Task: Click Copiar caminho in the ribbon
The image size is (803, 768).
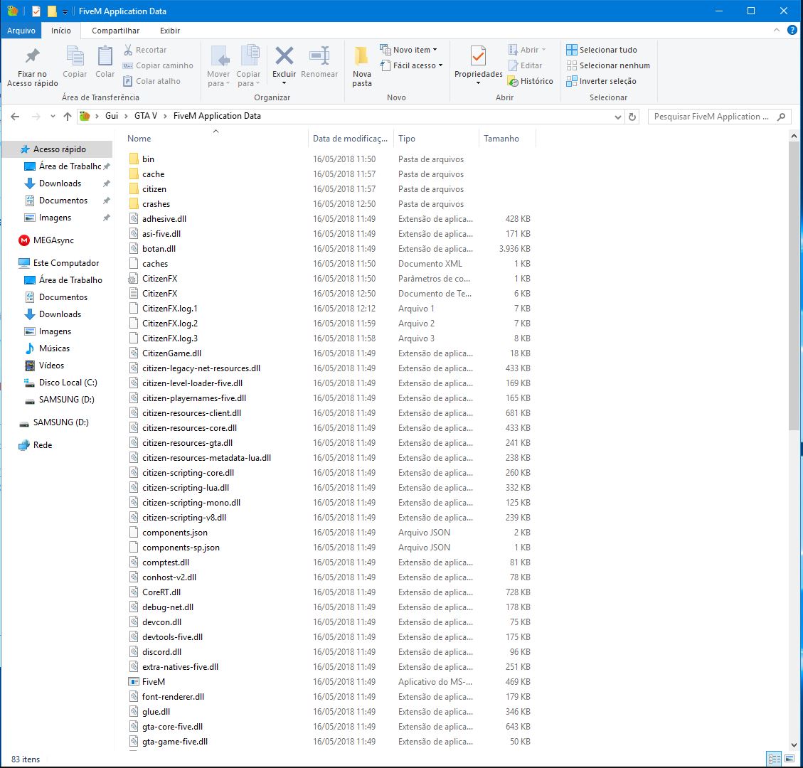Action: tap(158, 65)
